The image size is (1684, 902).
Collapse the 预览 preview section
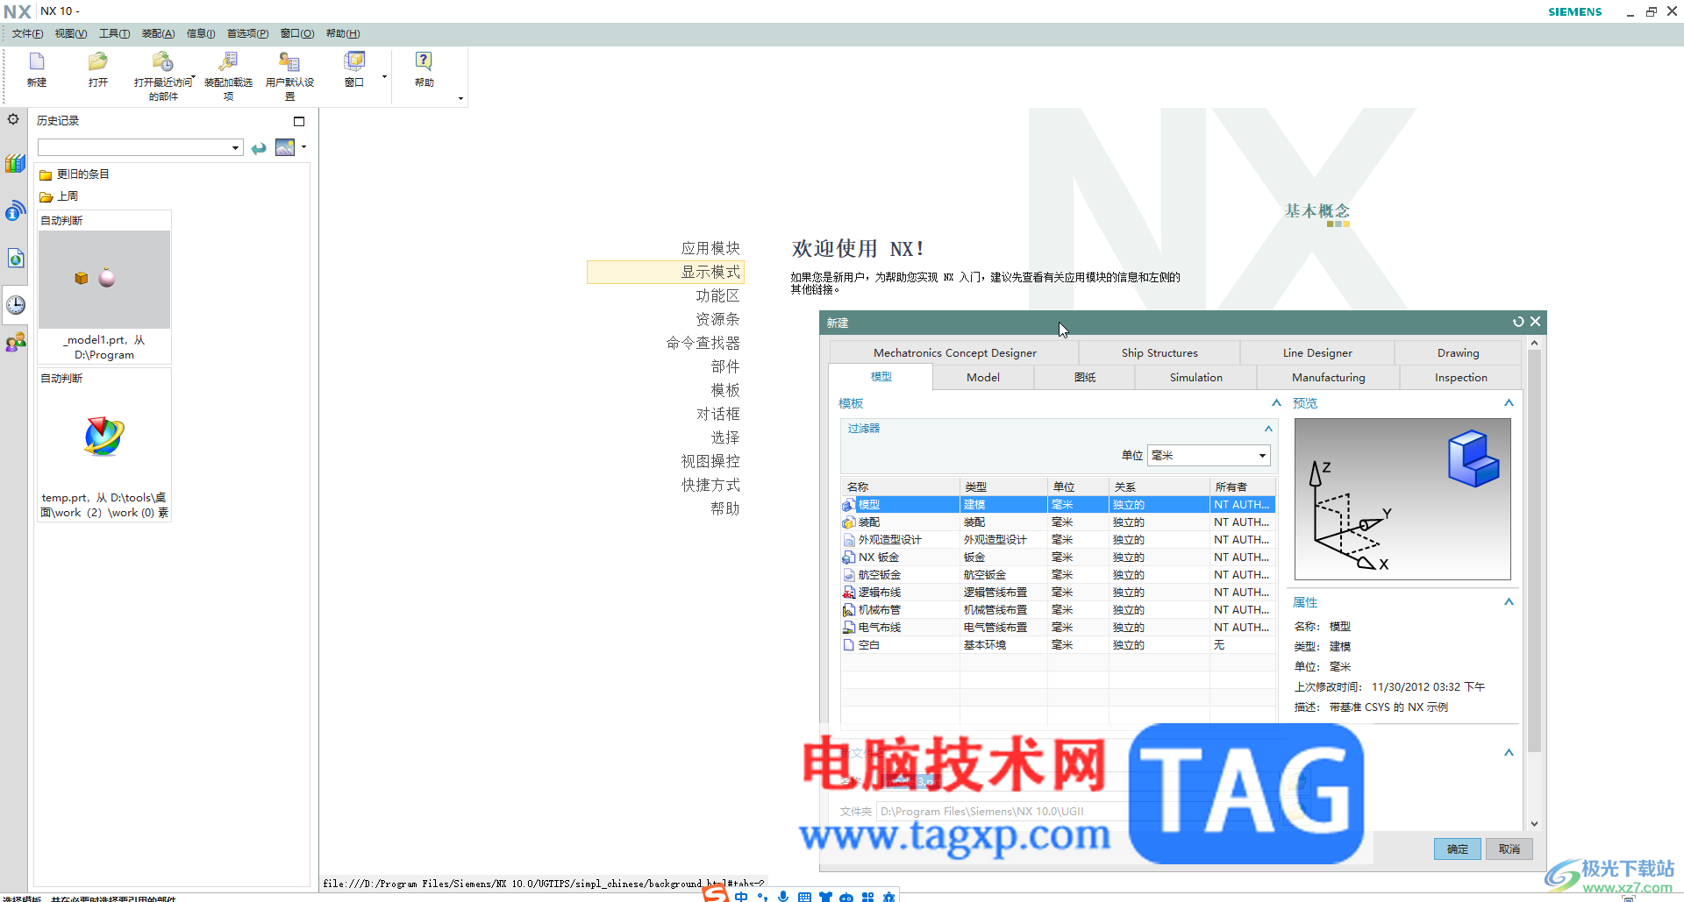click(x=1509, y=403)
